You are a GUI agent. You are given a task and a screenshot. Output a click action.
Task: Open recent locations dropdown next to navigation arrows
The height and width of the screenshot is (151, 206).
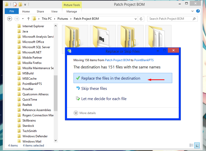click(x=22, y=19)
